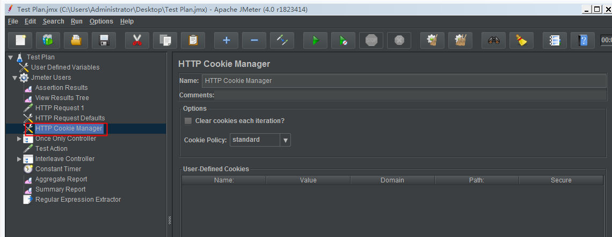Select HTTP Request Defaults item
612x237 pixels.
70,118
